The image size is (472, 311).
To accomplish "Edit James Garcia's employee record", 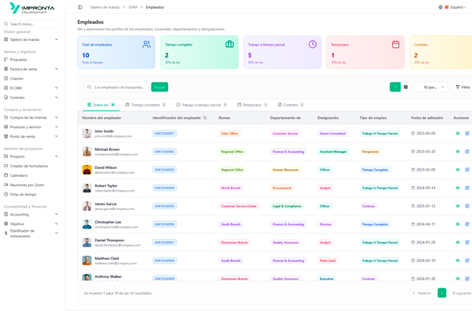I will pyautogui.click(x=467, y=206).
